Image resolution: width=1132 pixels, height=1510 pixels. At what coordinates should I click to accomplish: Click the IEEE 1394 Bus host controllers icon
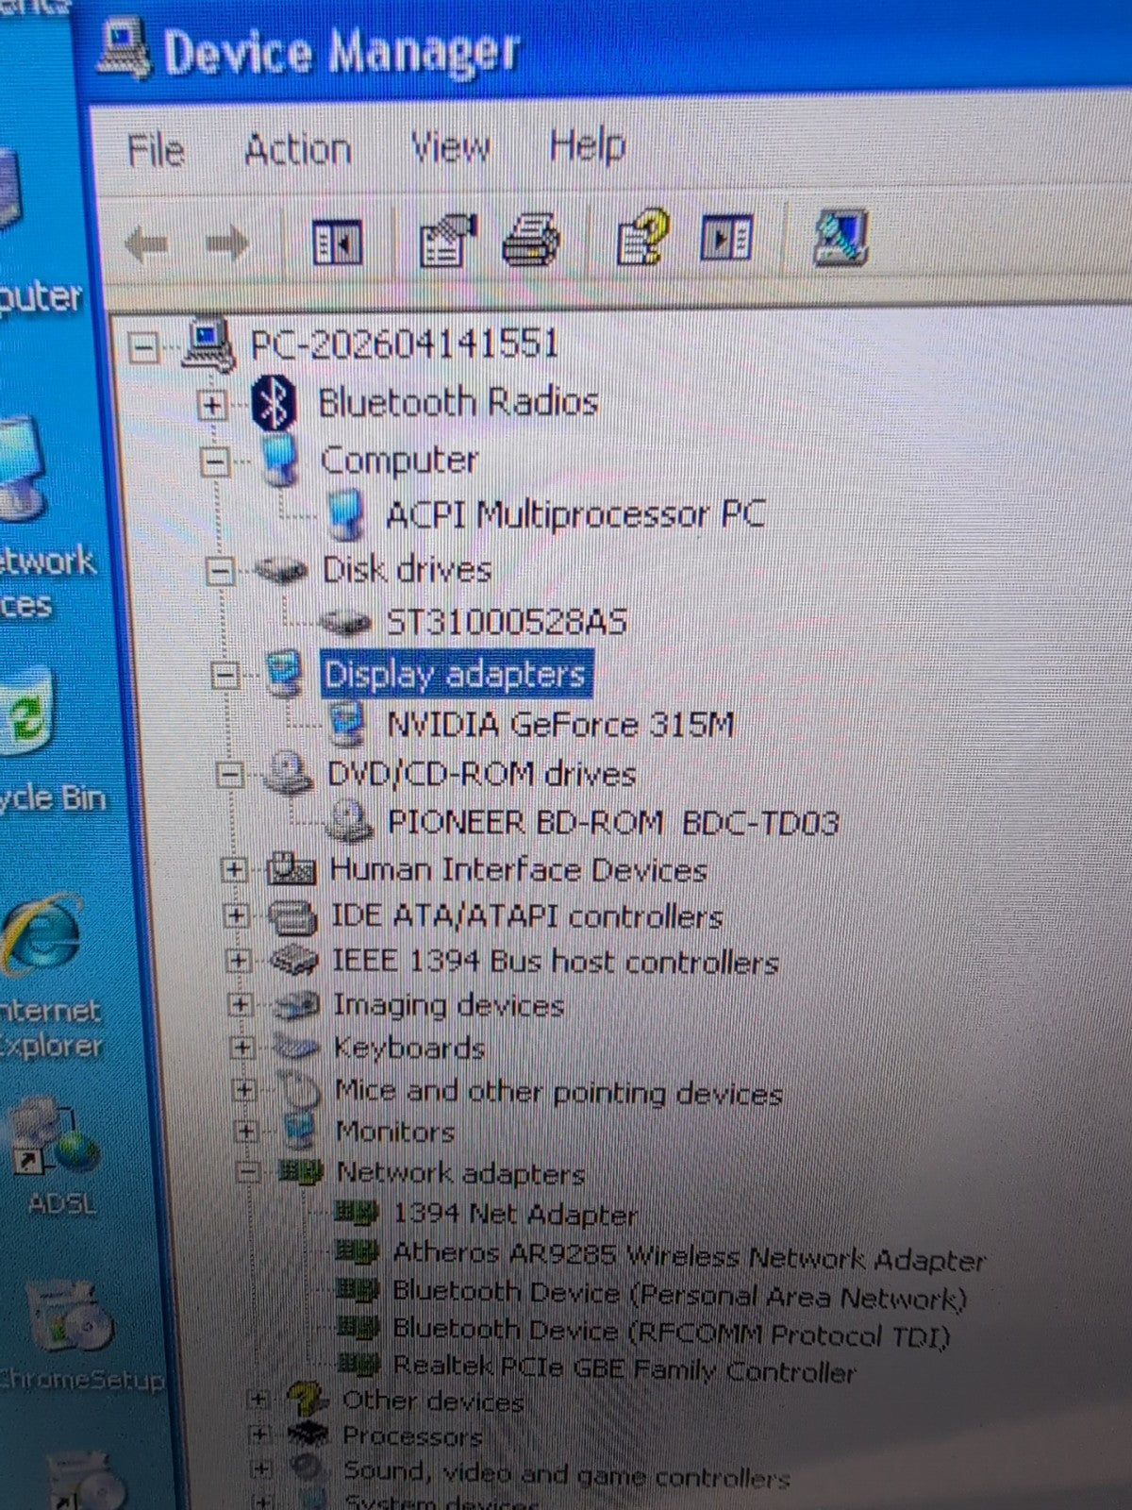pyautogui.click(x=293, y=961)
